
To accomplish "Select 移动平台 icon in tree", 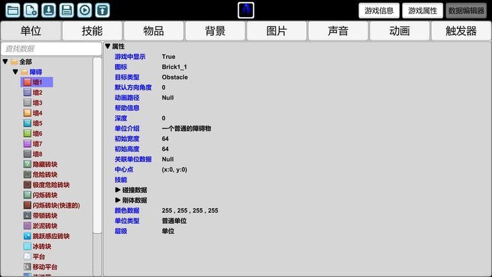I will [27, 267].
